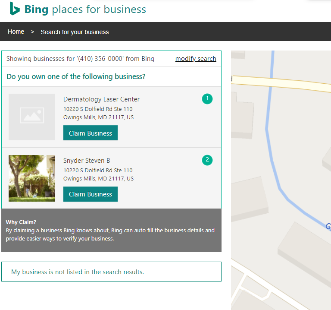Open the Snyder Steven B photo thumbnail
This screenshot has height=310, width=331.
click(32, 178)
